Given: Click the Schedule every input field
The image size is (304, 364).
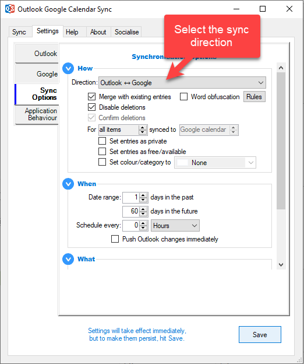Looking at the screenshot, I should click(131, 225).
